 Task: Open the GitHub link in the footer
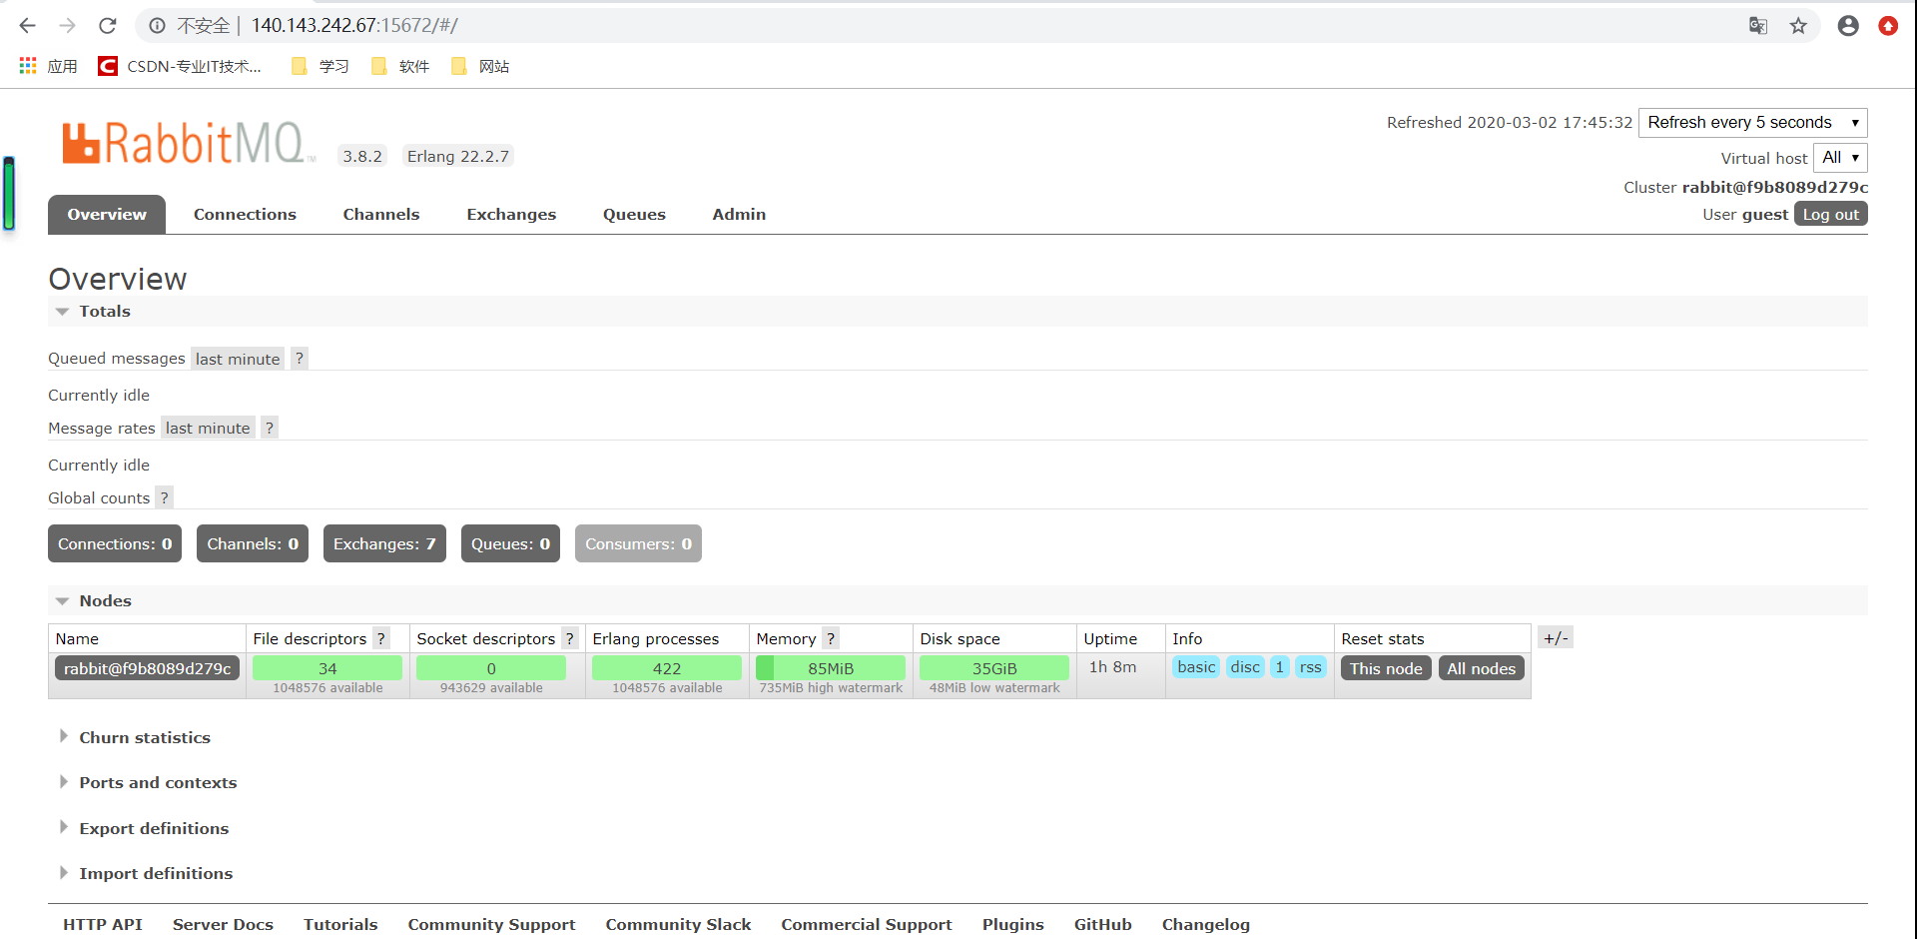1102,924
